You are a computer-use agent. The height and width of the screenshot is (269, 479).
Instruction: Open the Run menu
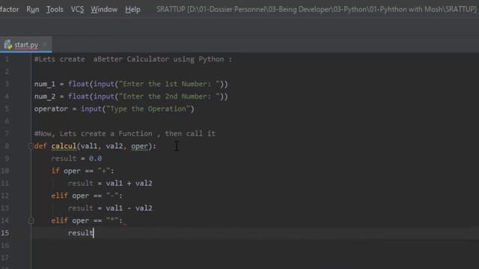32,10
